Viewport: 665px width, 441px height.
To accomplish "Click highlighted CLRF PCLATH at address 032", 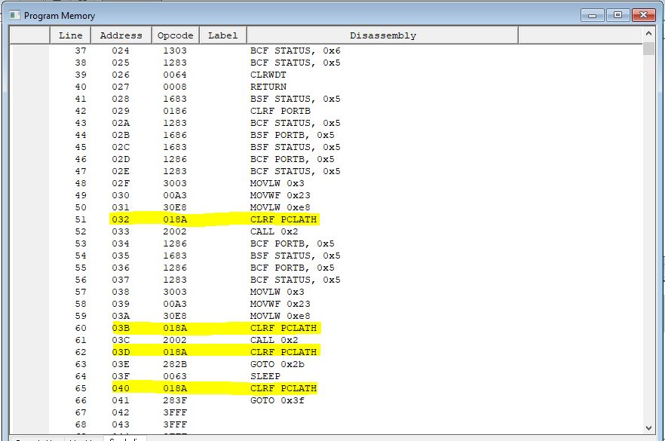I will tap(283, 219).
